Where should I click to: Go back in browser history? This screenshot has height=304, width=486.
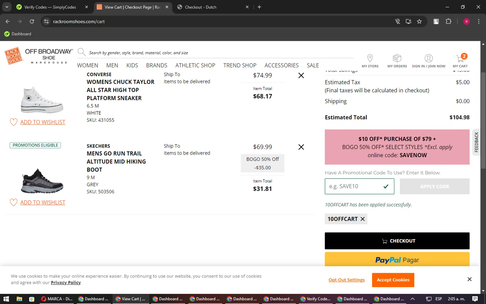8,21
